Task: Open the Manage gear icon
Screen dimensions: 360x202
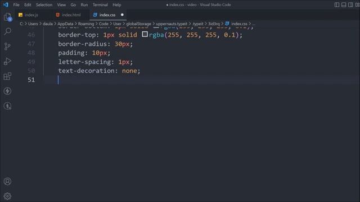Action: point(7,196)
